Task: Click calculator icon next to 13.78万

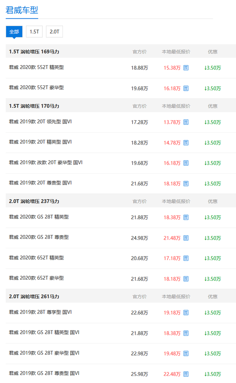Action: (186, 122)
